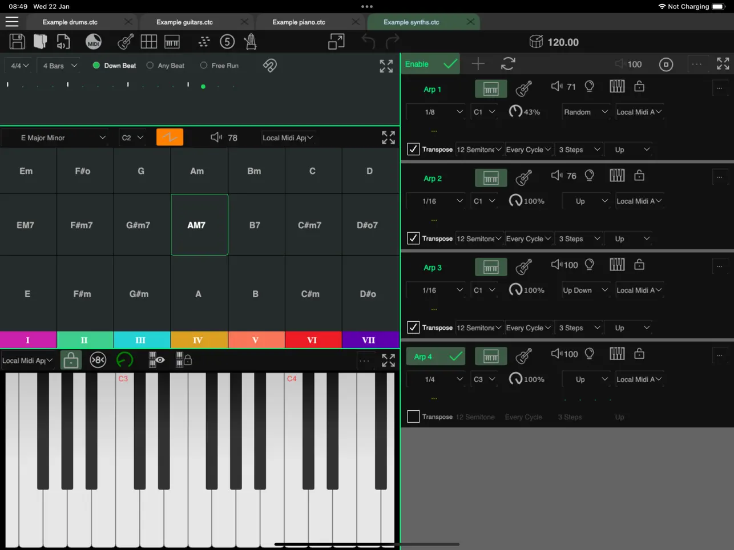Open the MIDI settings icon
The height and width of the screenshot is (550, 734).
tap(94, 42)
